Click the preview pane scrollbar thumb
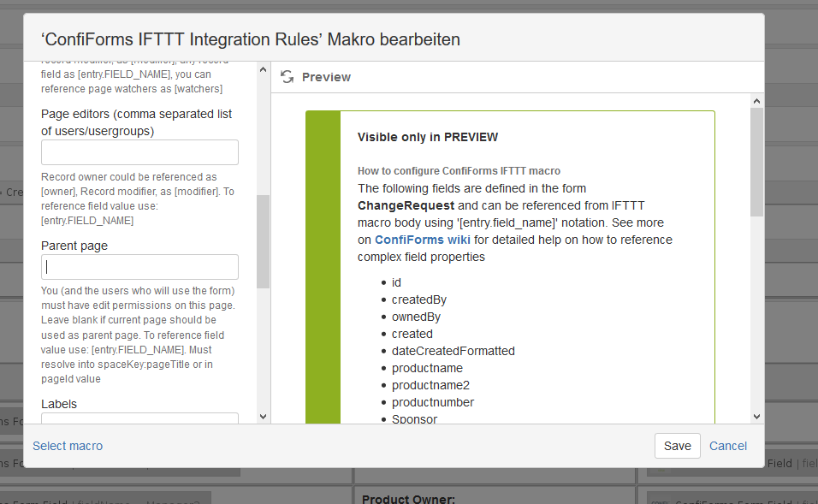 point(756,162)
